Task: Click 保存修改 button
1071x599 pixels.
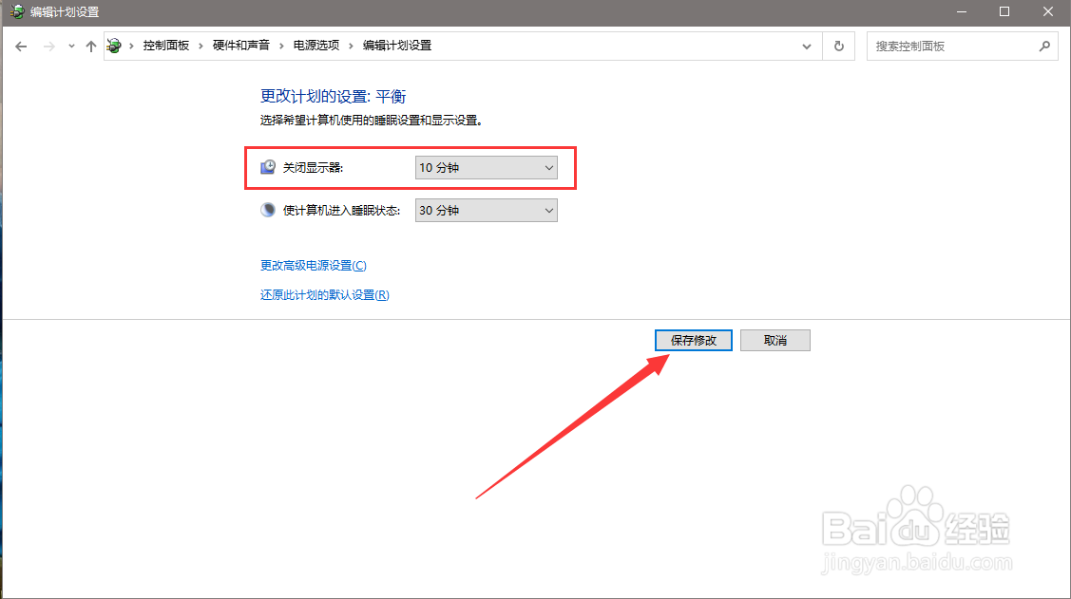Action: coord(694,341)
